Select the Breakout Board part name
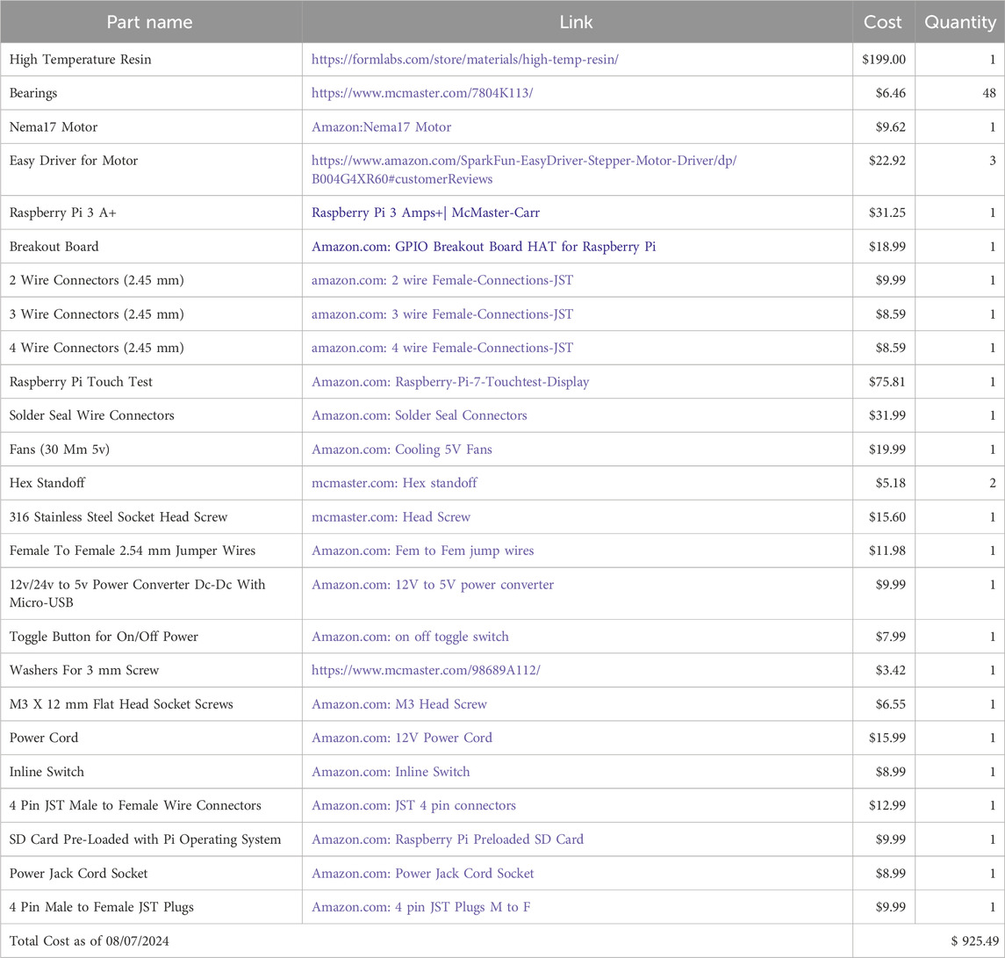Viewport: 1005px width, 958px height. [54, 246]
